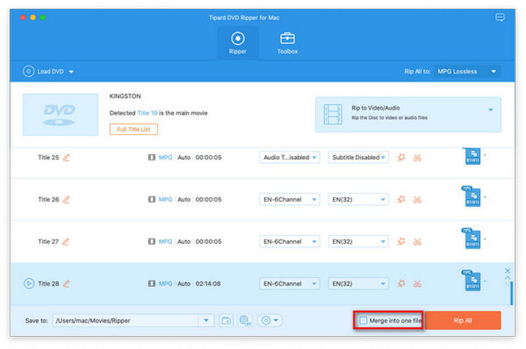Rename Title 28 with pencil icon
The image size is (526, 349).
point(66,284)
